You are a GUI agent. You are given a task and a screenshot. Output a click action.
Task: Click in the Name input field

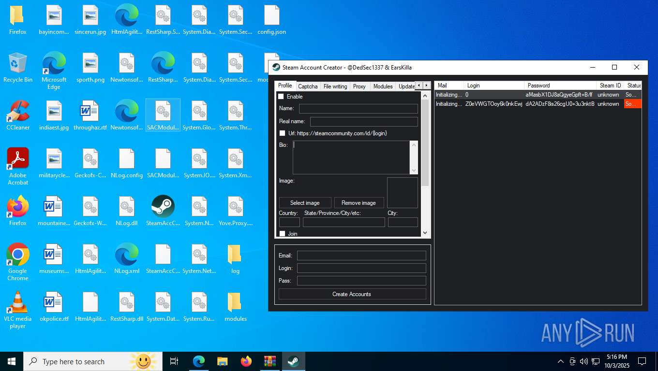[x=359, y=109]
